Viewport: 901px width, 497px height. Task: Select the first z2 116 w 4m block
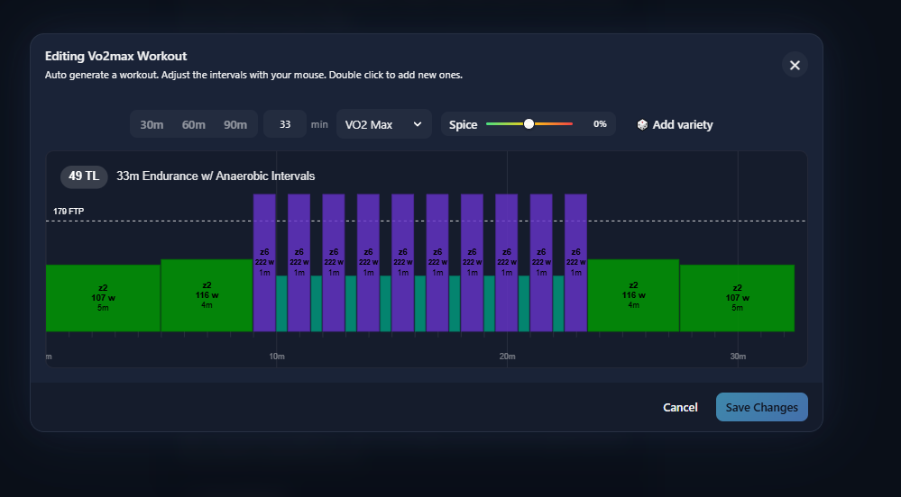(x=207, y=295)
